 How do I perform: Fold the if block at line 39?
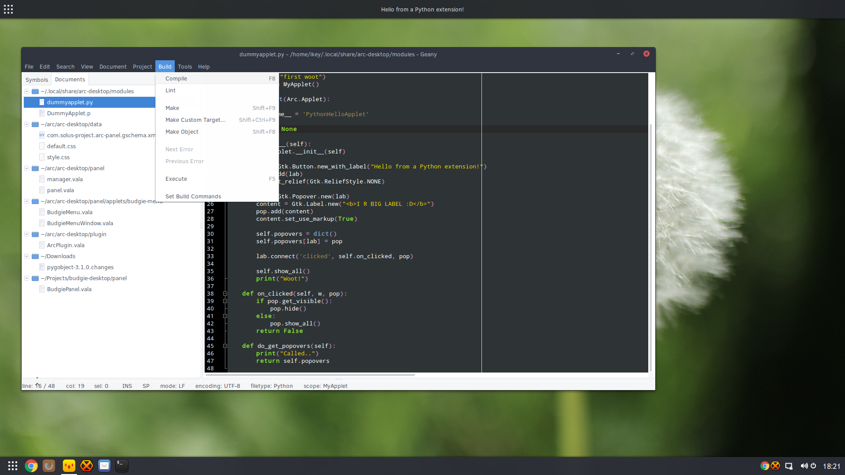[x=225, y=301]
